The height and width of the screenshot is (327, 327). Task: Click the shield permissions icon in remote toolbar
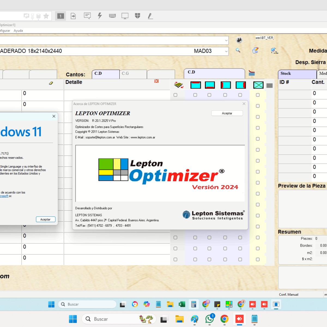[x=137, y=16]
